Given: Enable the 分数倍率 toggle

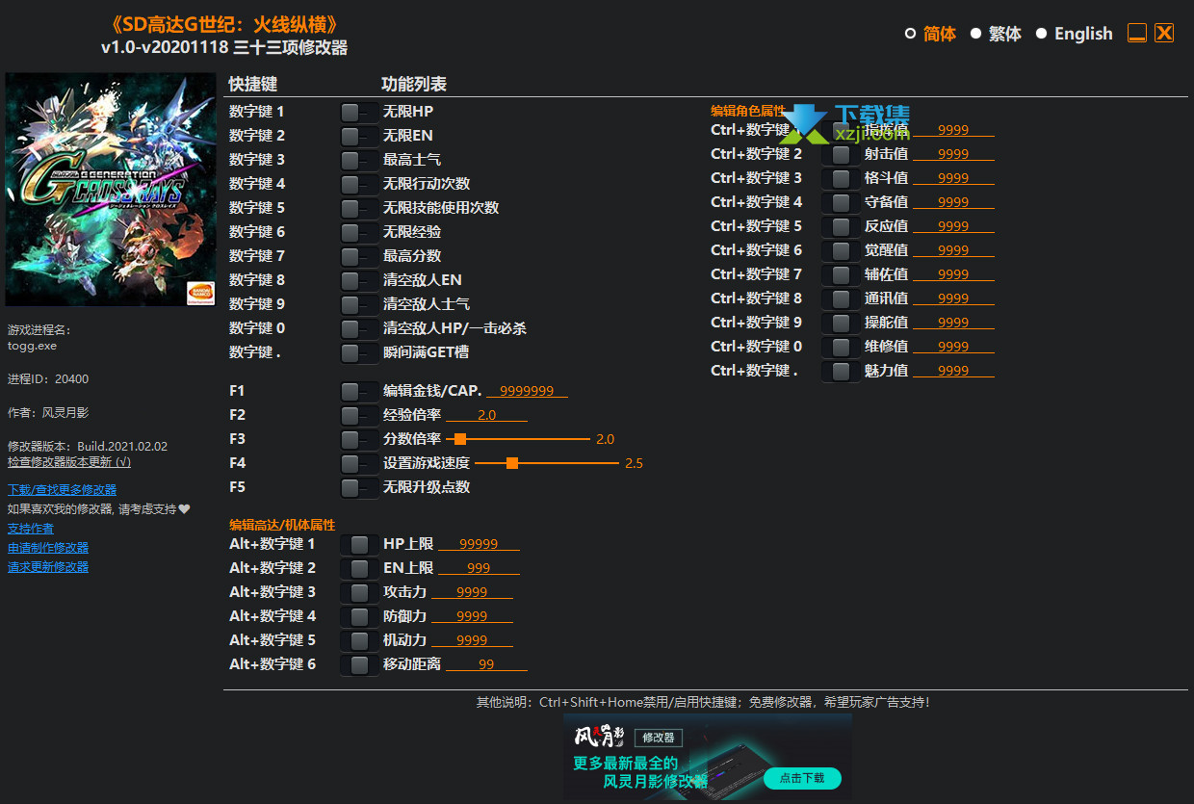Looking at the screenshot, I should point(359,439).
